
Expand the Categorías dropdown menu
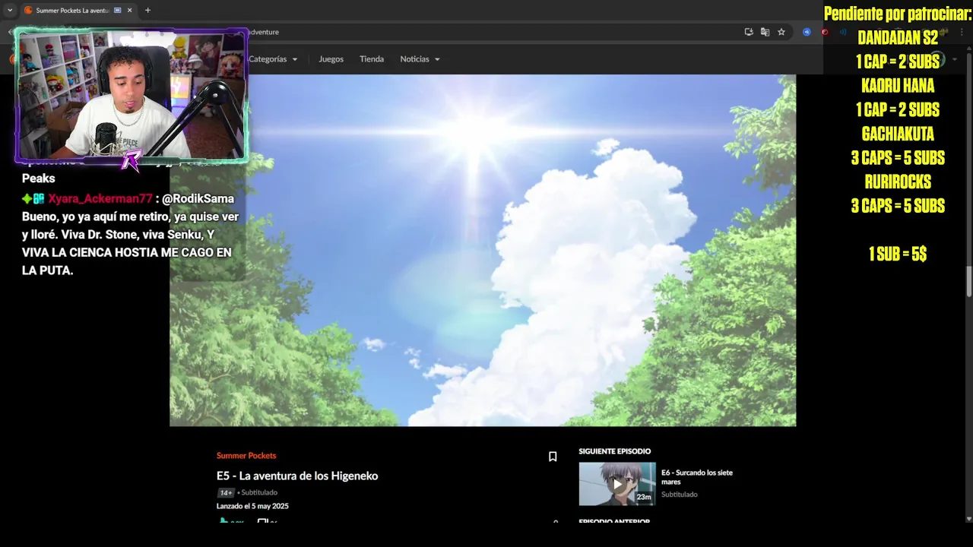tap(273, 58)
